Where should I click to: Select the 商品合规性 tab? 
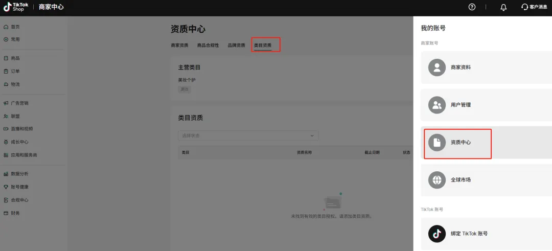[x=208, y=45]
